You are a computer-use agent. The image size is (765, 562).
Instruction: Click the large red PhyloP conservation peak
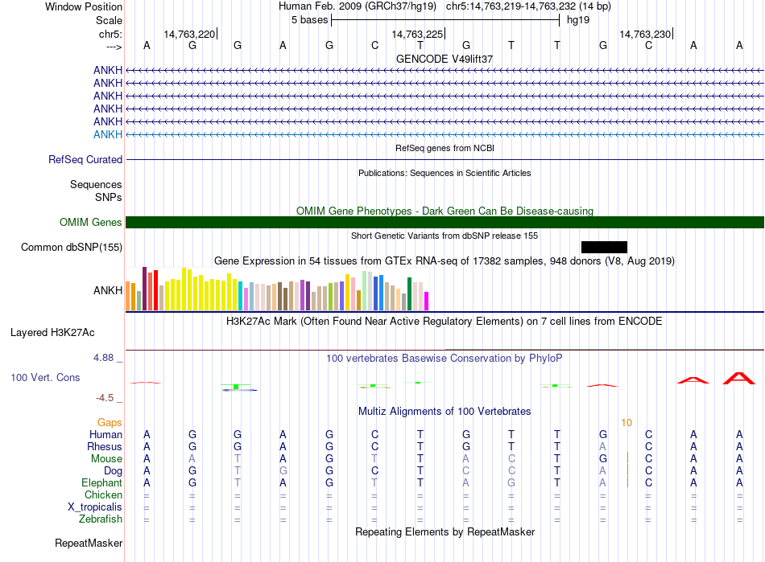coord(738,379)
